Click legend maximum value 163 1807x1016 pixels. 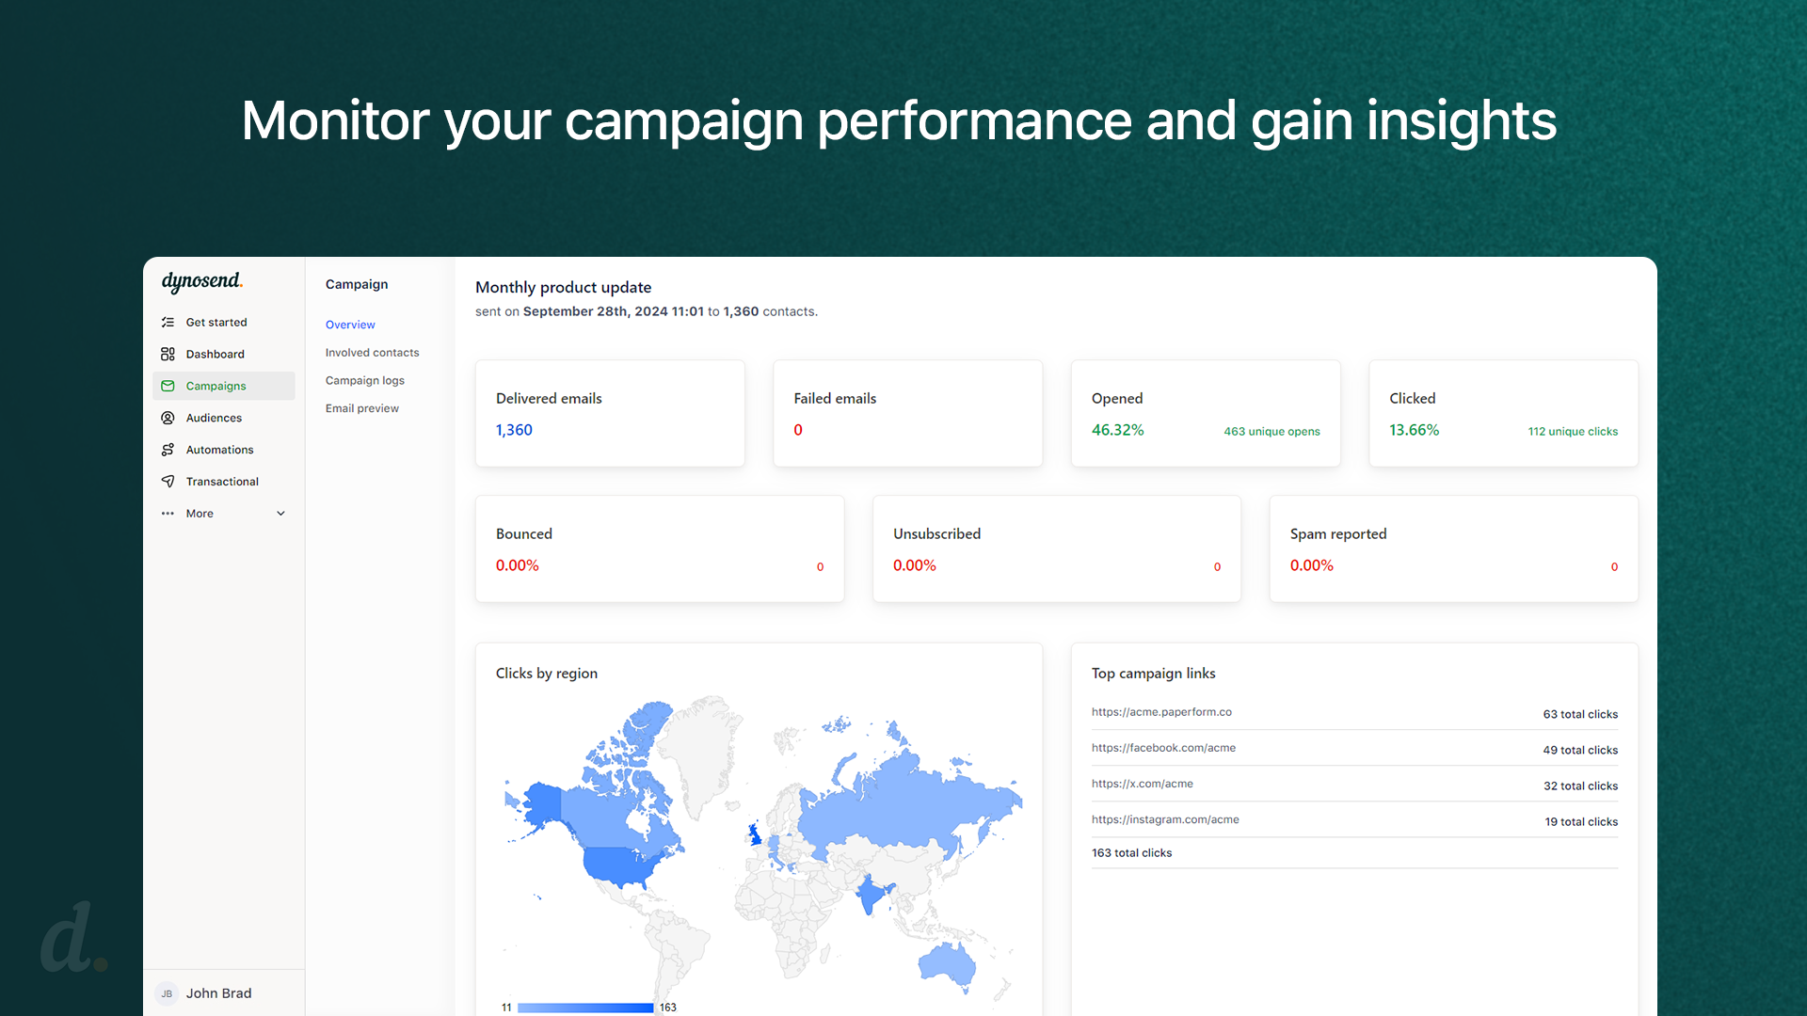pos(668,1008)
